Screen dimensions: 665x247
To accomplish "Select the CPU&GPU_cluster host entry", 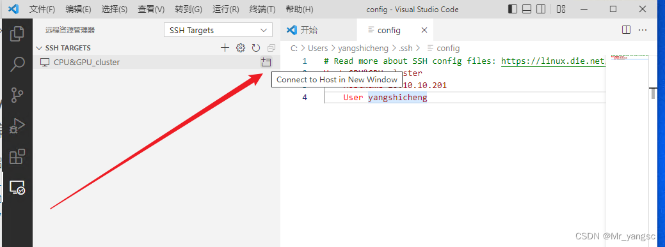I will pos(157,62).
